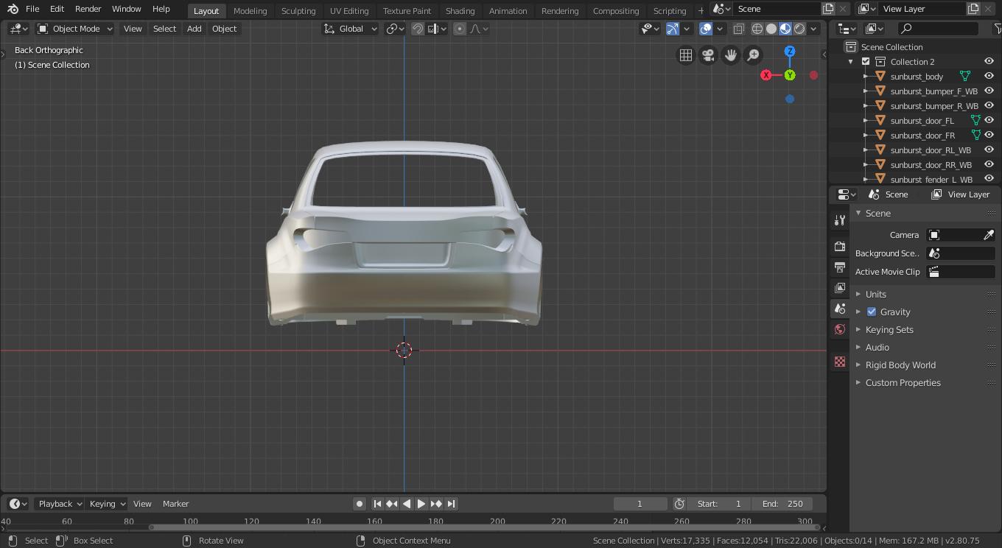Toggle proportional editing button

[460, 29]
